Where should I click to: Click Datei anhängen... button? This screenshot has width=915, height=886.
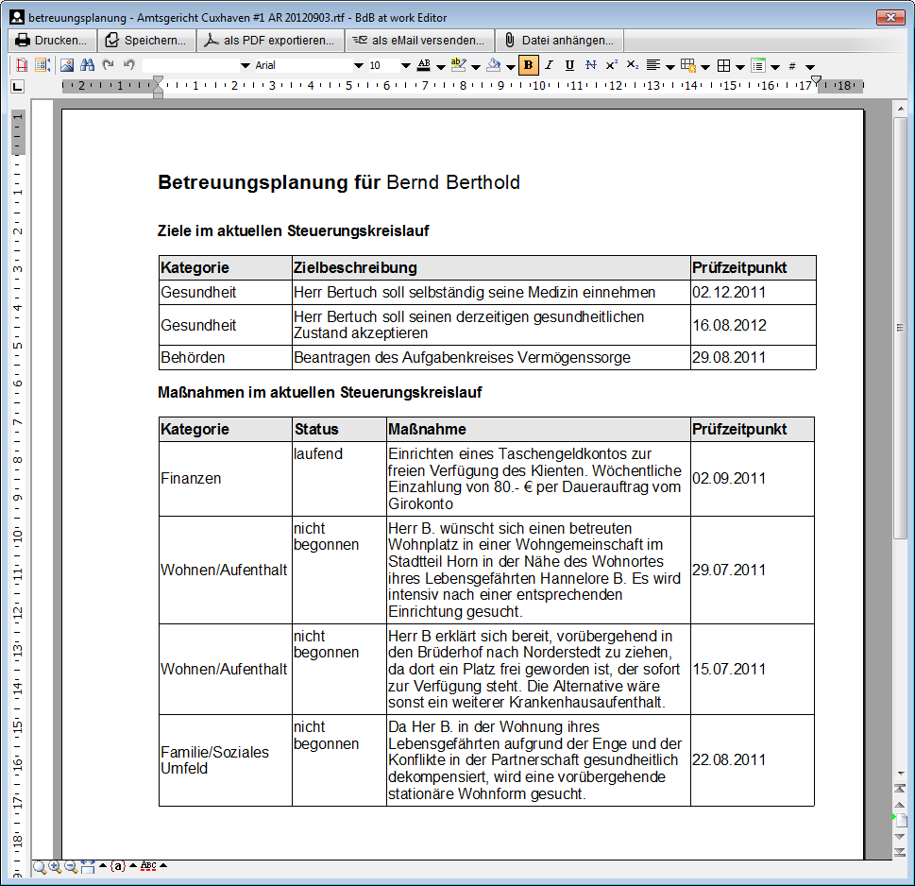560,41
